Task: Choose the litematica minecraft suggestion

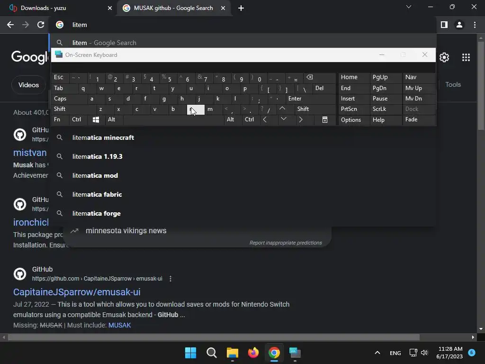Action: click(x=243, y=137)
